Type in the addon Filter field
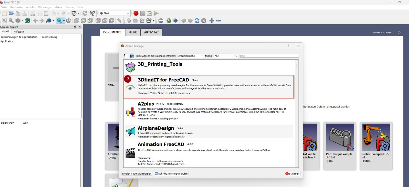409x187 pixels. [x=268, y=56]
